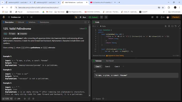Open the Problem List panel
The width and height of the screenshot is (182, 102).
(x=14, y=17)
